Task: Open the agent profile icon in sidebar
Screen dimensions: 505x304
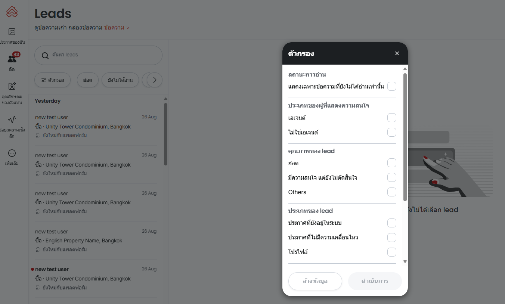Action: point(12,86)
